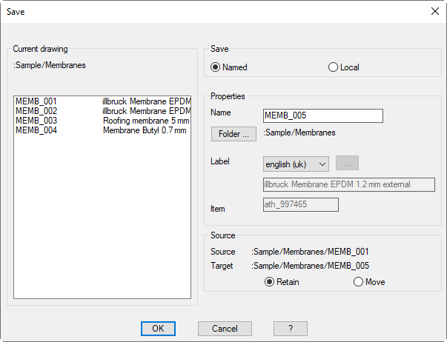Screen dimensions: 447x342
Task: Click the Item field showing ath_997465
Action: tap(300, 204)
